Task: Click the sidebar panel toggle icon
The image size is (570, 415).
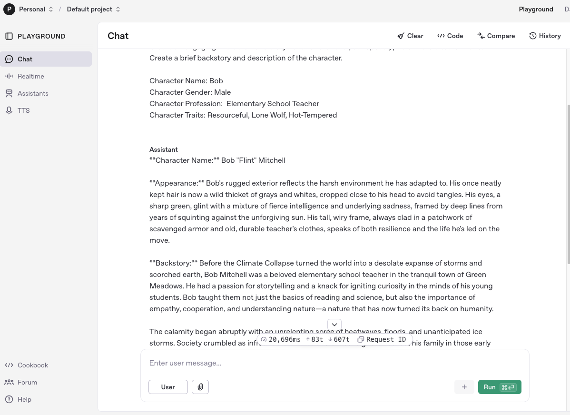Action: [x=9, y=36]
